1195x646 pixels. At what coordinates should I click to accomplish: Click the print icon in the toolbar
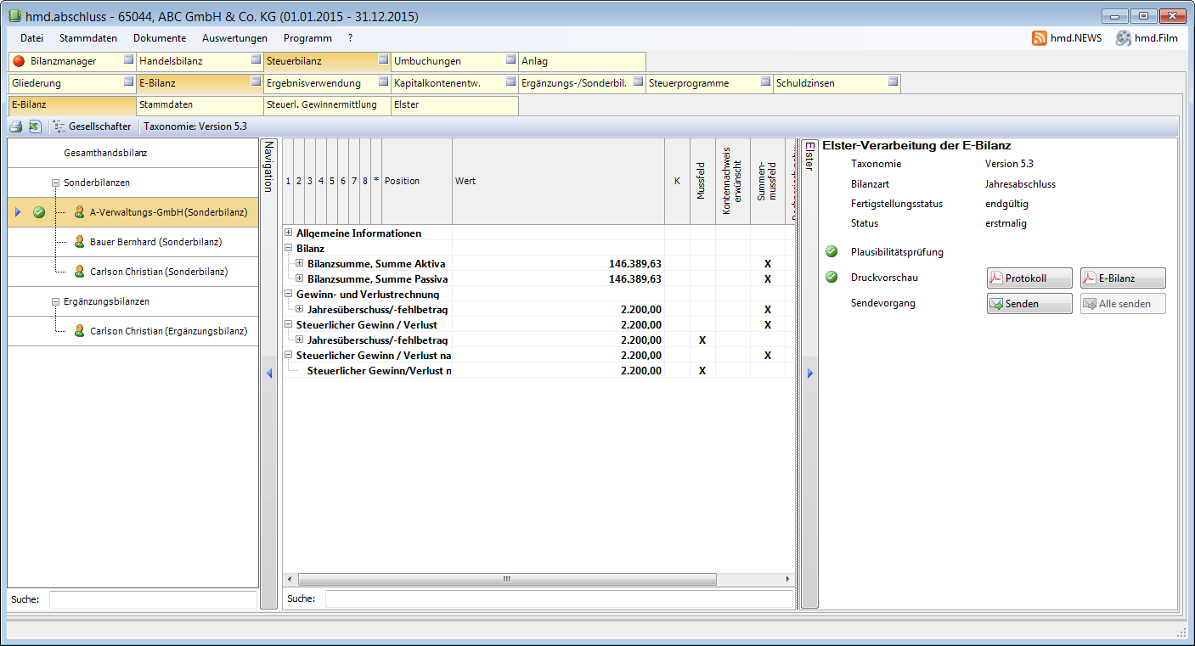15,126
